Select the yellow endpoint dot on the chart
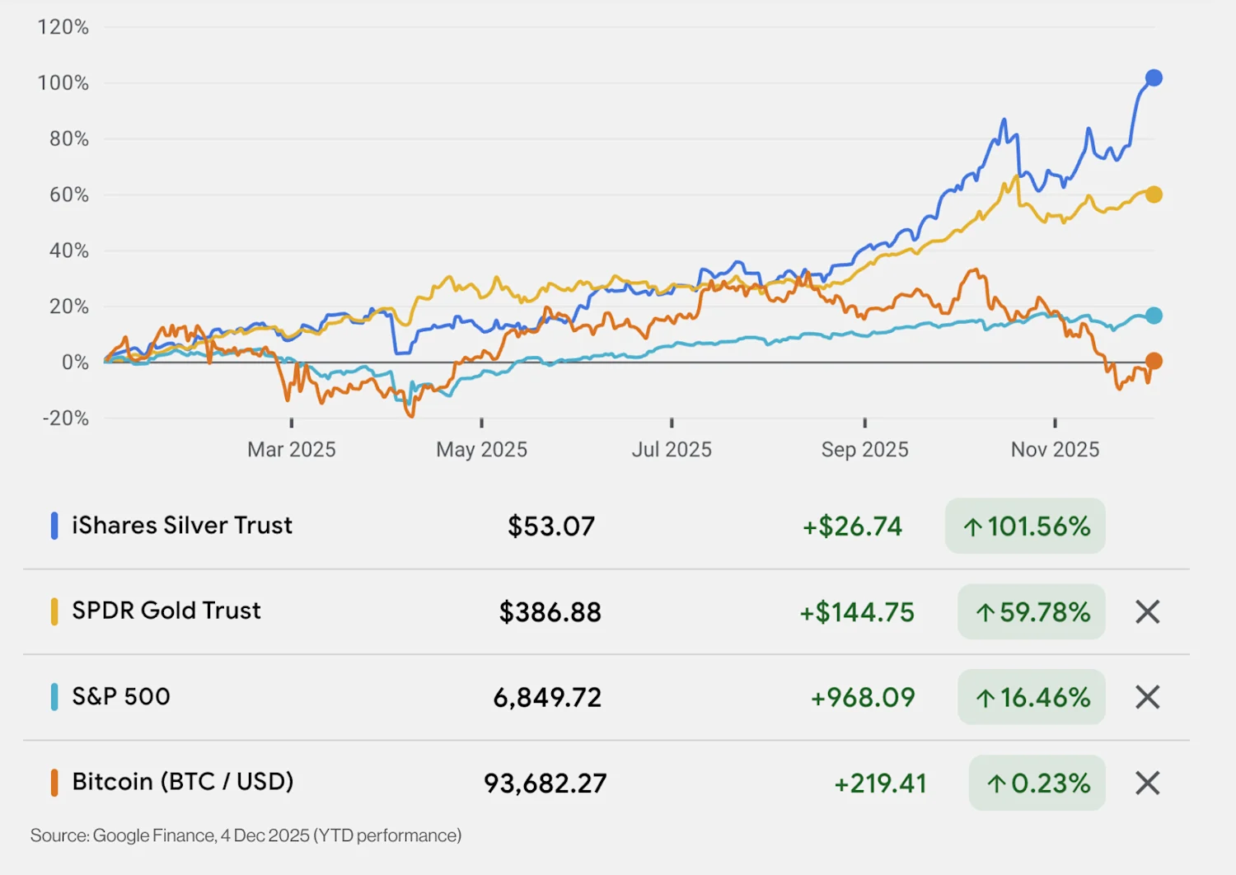The height and width of the screenshot is (875, 1236). (x=1153, y=194)
